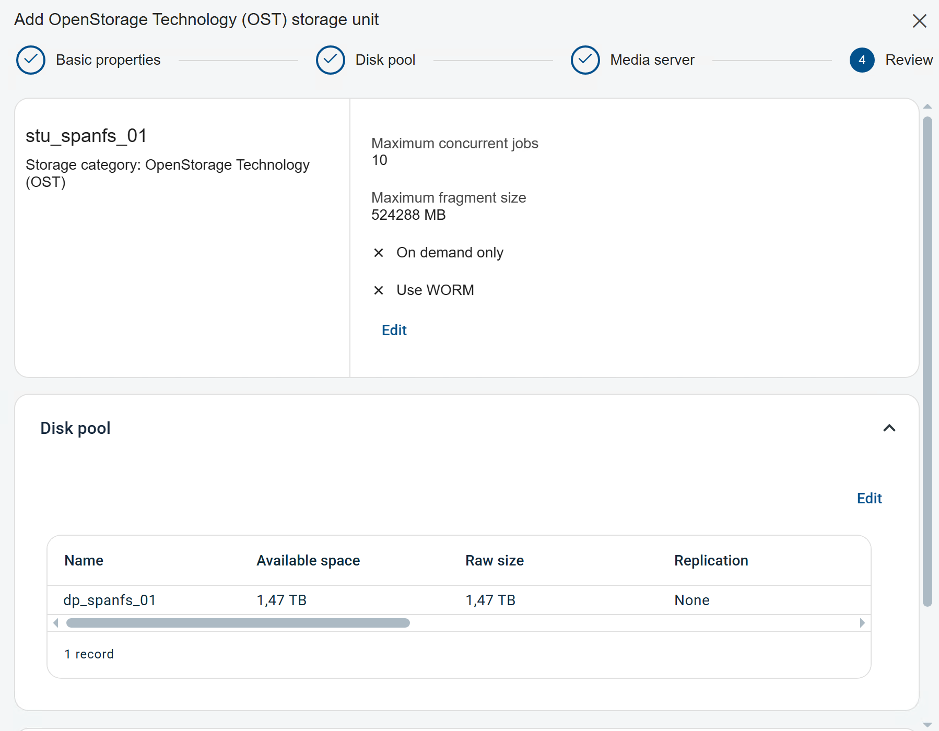The image size is (939, 731).
Task: Sort by Available space column header
Action: (x=308, y=560)
